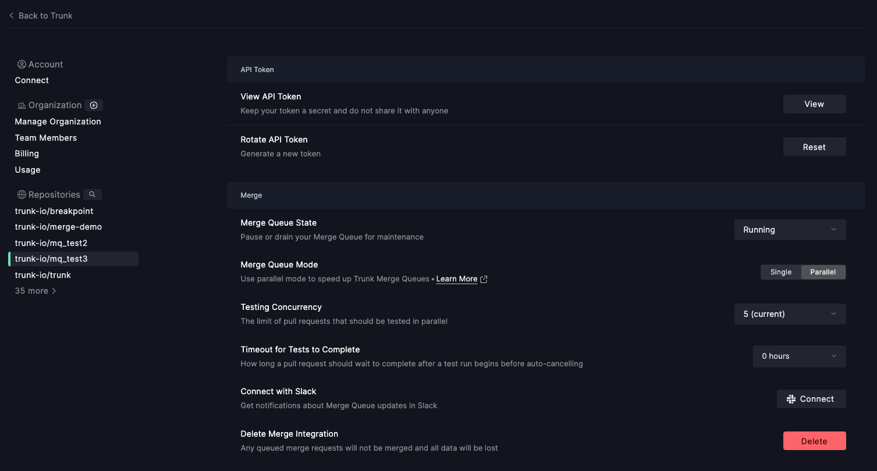Go to the Billing section
This screenshot has height=471, width=877.
27,154
